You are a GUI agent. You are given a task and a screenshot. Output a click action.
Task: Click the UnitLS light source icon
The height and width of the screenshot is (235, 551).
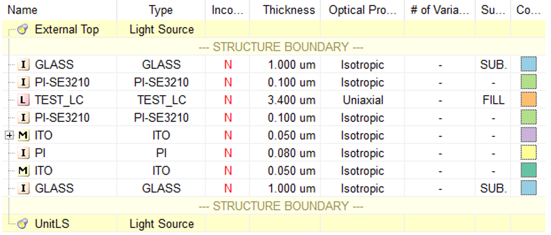[24, 224]
